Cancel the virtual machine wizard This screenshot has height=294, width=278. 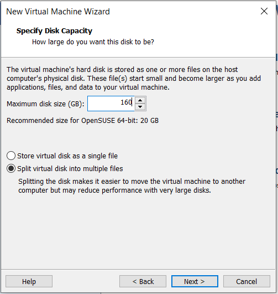click(x=246, y=281)
